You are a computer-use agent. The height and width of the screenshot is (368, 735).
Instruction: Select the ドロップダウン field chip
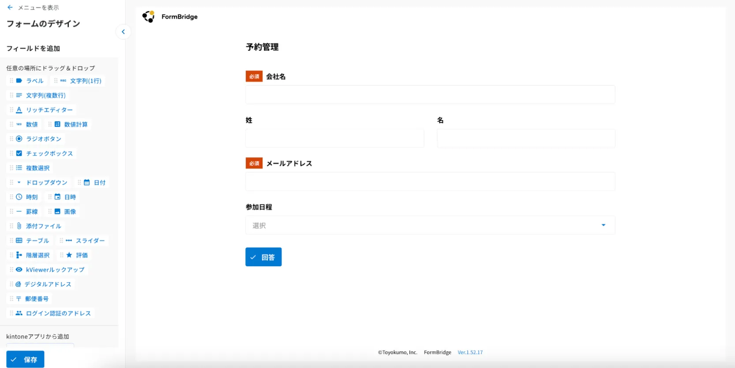tap(38, 182)
